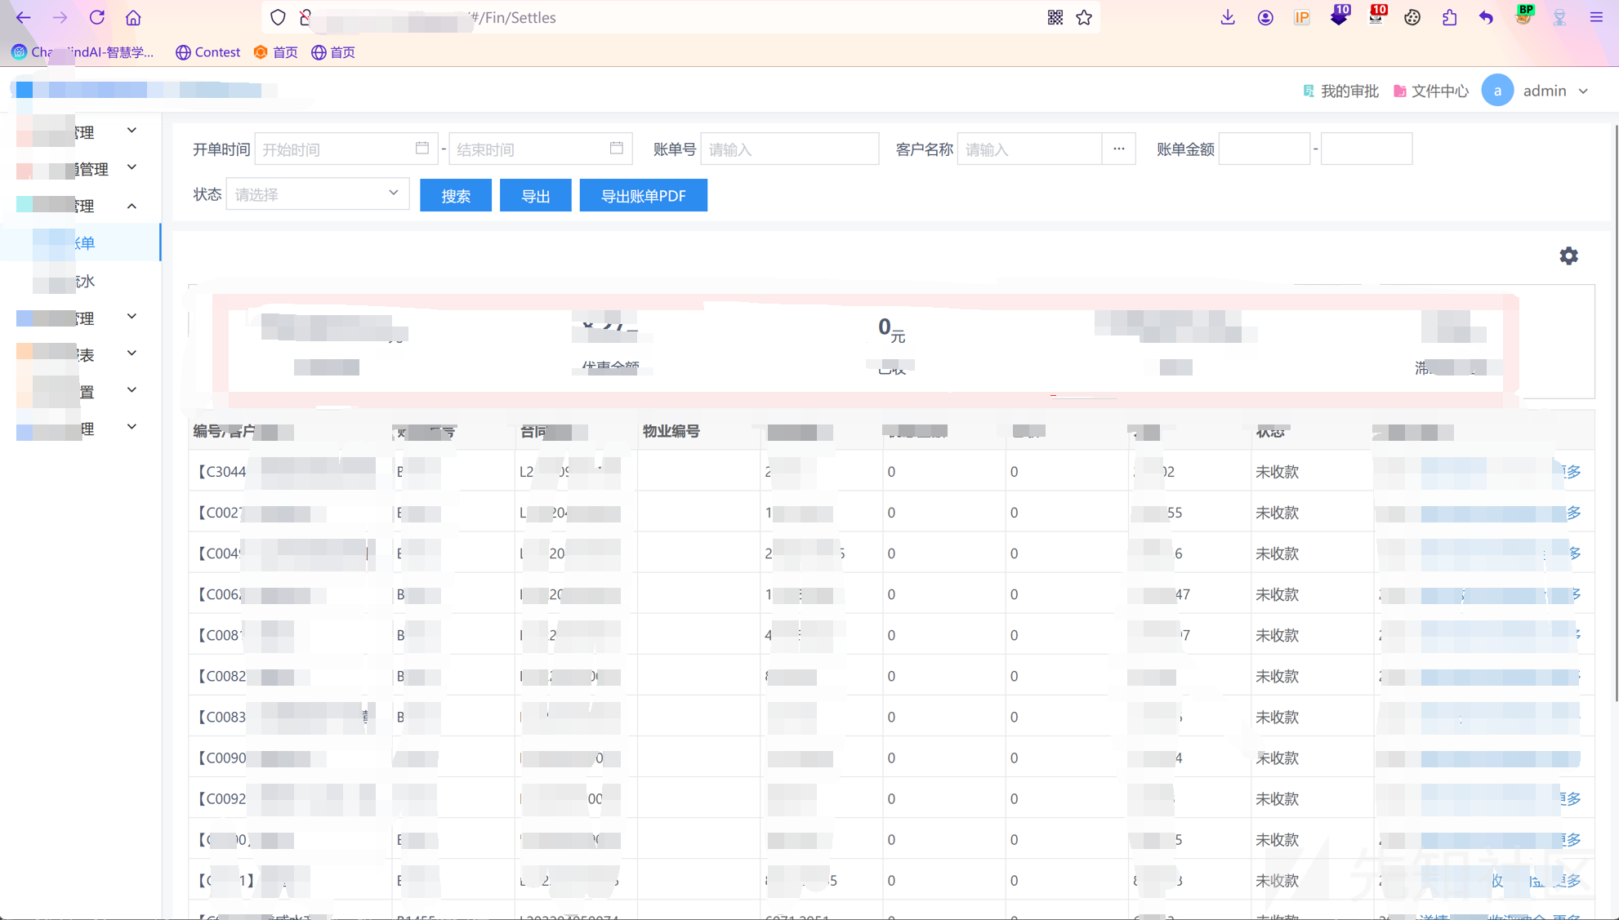Click the ellipsis button beside 客户名称

1118,149
